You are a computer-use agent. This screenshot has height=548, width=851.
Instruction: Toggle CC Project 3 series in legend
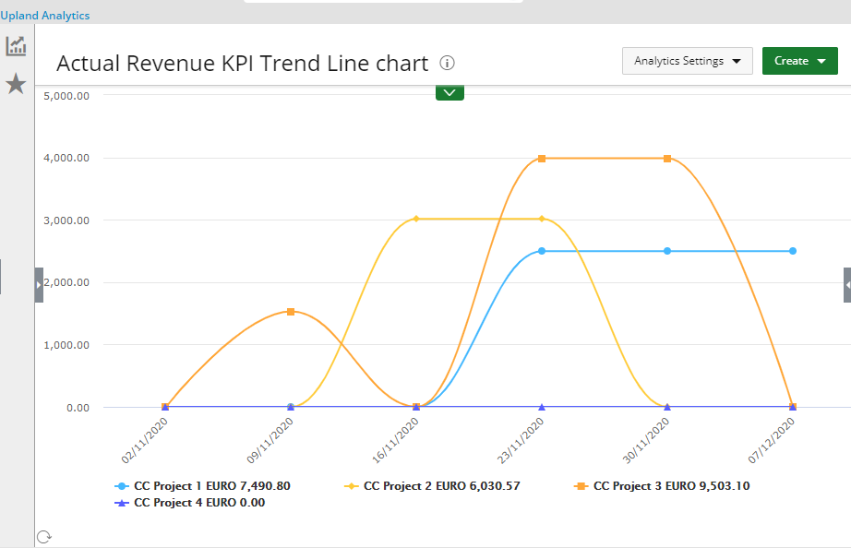tap(661, 485)
